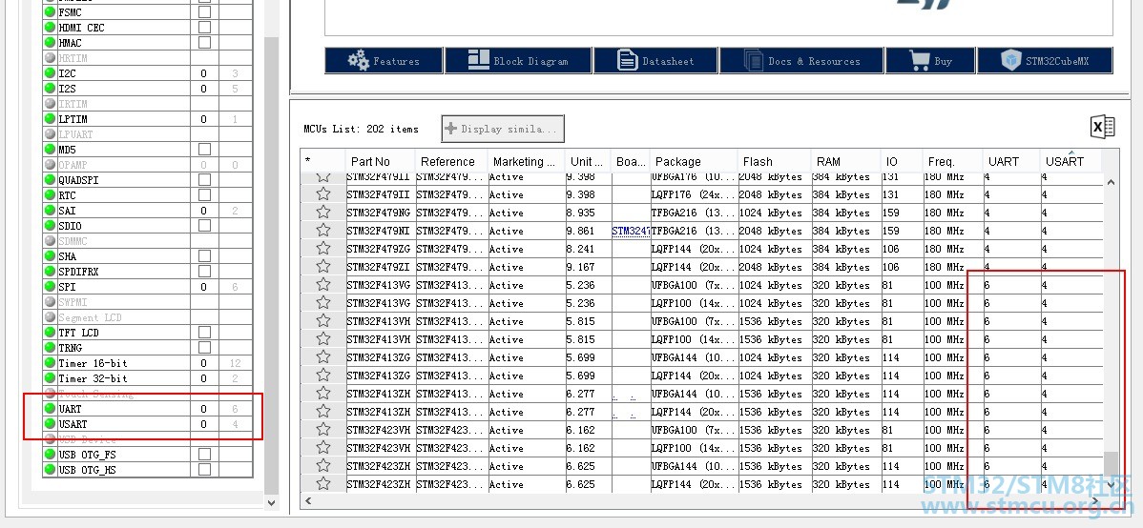Set the I2C count field
This screenshot has height=528, width=1143.
[x=204, y=73]
